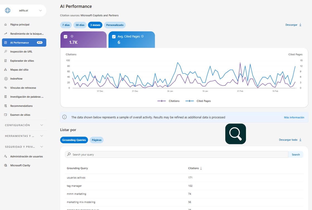
Task: Open Vínculos de retroceso link icon
Action: (x=6, y=88)
